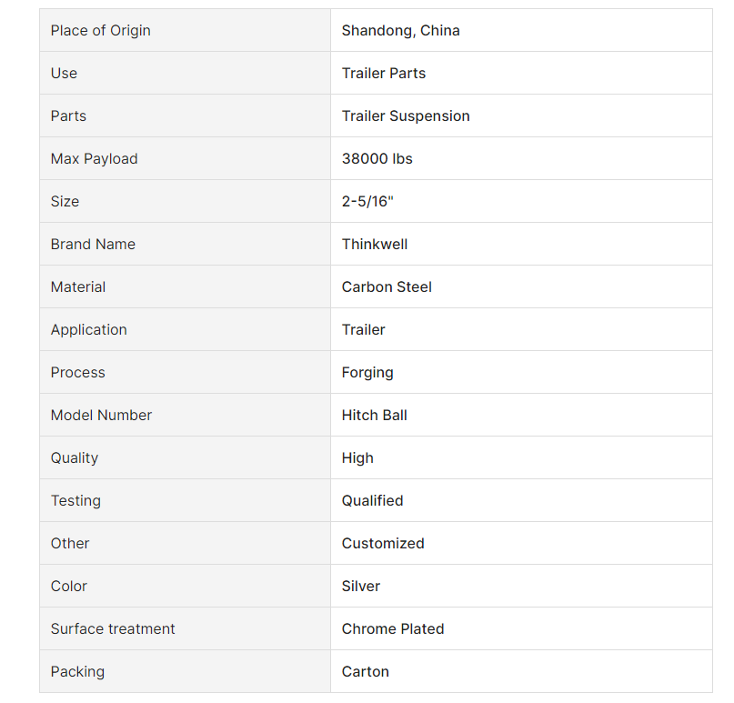Click the 'Customized' value cell
734x703 pixels.
pos(521,543)
